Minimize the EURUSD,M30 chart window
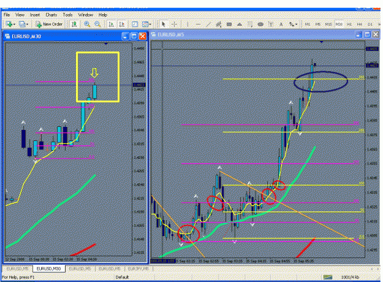The width and height of the screenshot is (383, 282). tap(125, 36)
